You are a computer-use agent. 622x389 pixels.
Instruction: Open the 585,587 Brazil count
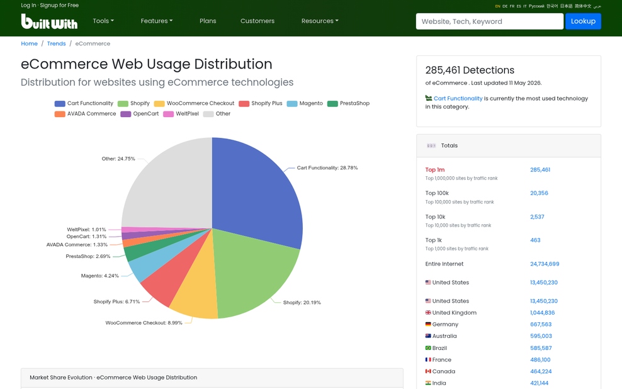[541, 347]
